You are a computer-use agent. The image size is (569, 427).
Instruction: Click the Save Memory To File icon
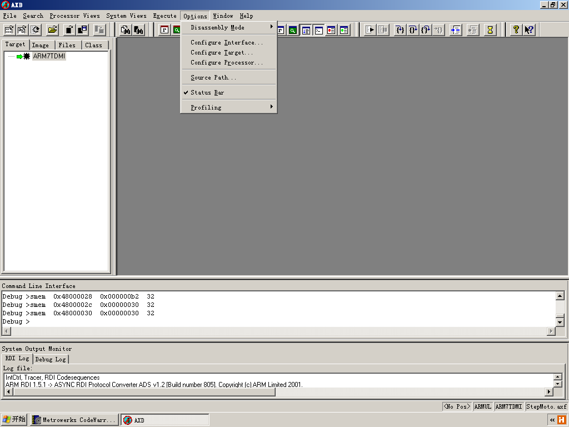pos(82,30)
